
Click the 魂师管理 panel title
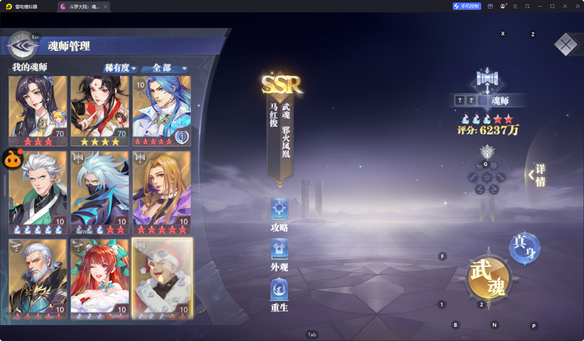[x=69, y=46]
